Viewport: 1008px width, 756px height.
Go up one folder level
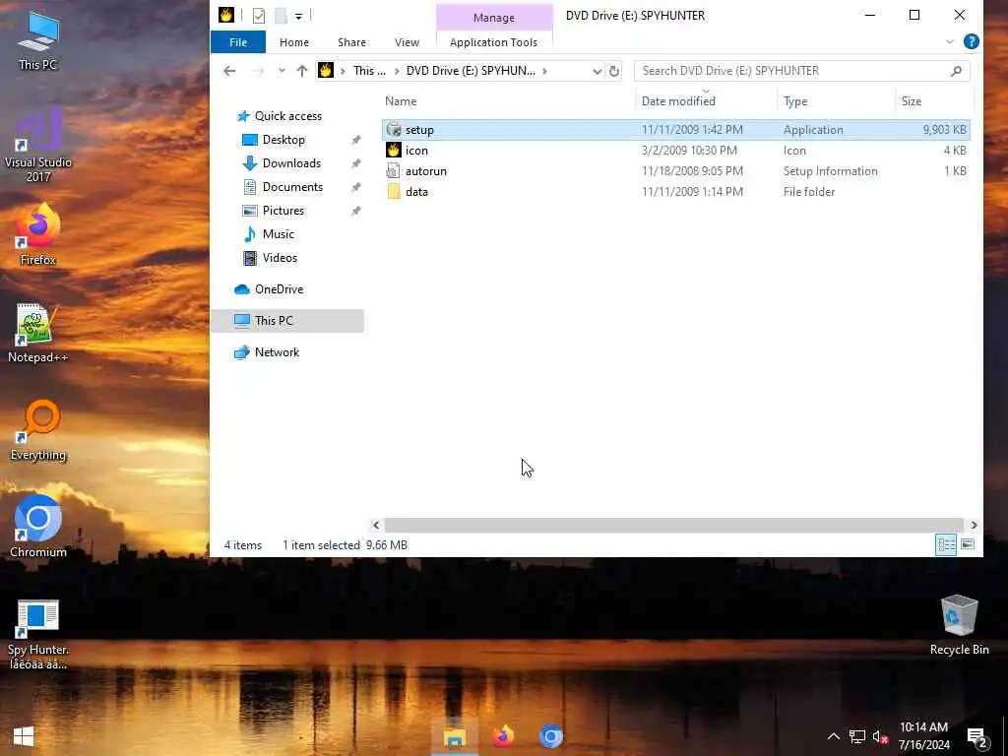tap(301, 71)
